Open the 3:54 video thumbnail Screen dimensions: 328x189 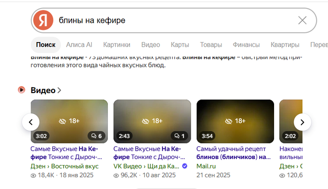click(235, 121)
